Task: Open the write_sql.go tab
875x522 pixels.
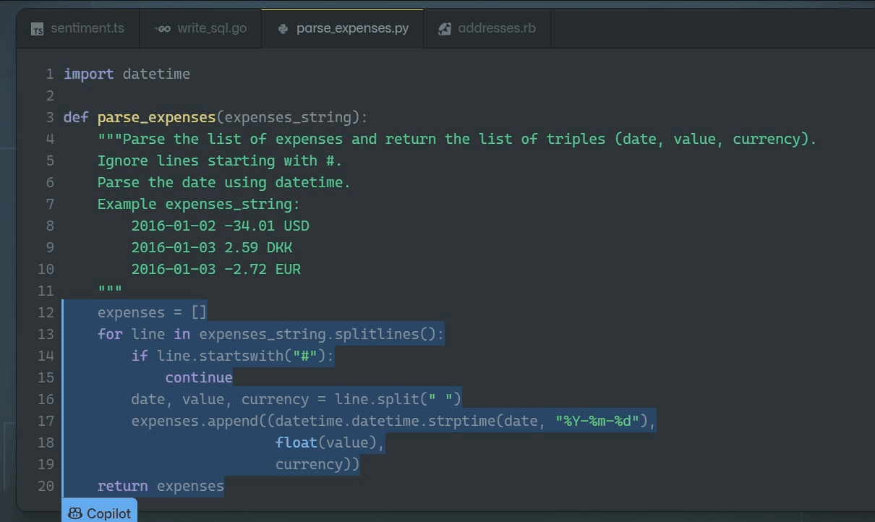Action: pyautogui.click(x=200, y=29)
